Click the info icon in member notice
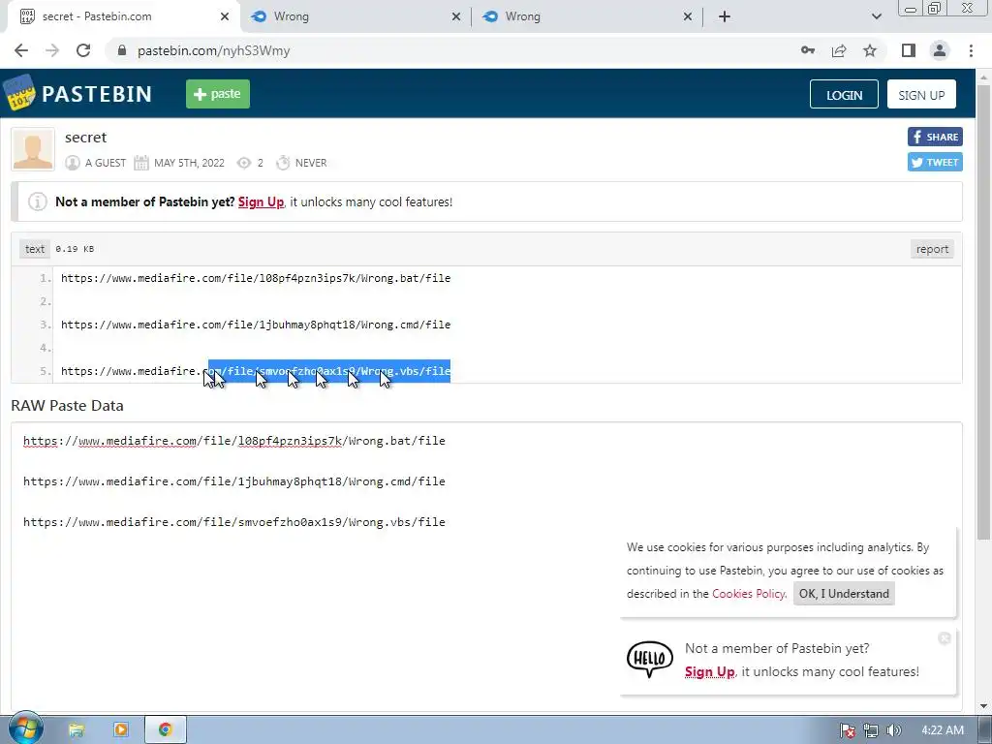This screenshot has height=744, width=992. [x=38, y=201]
